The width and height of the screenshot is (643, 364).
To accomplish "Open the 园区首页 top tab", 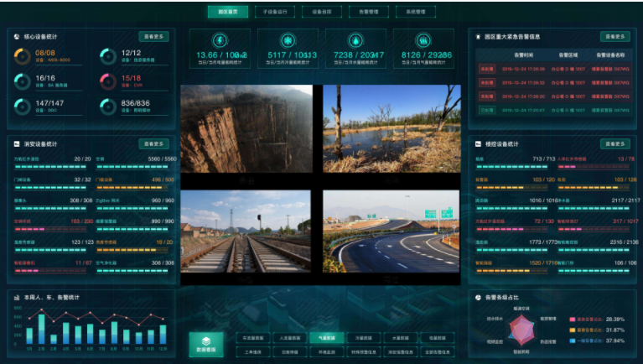I will coord(228,12).
